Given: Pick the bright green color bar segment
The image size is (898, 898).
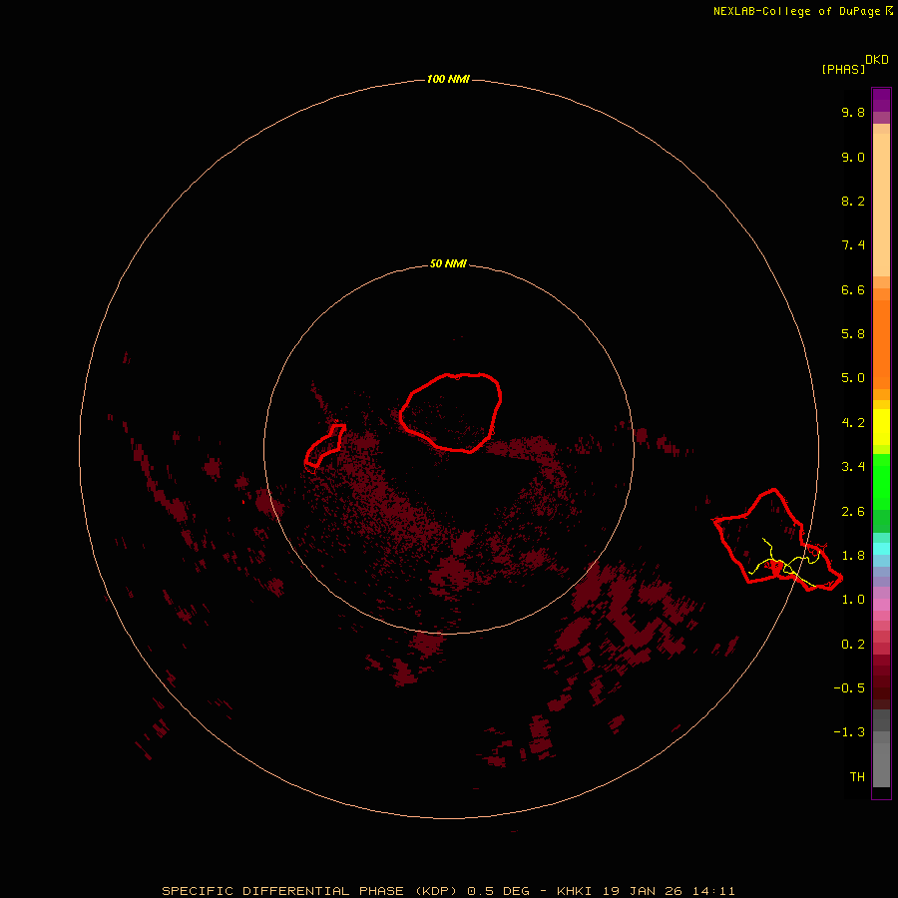Looking at the screenshot, I should 881,482.
